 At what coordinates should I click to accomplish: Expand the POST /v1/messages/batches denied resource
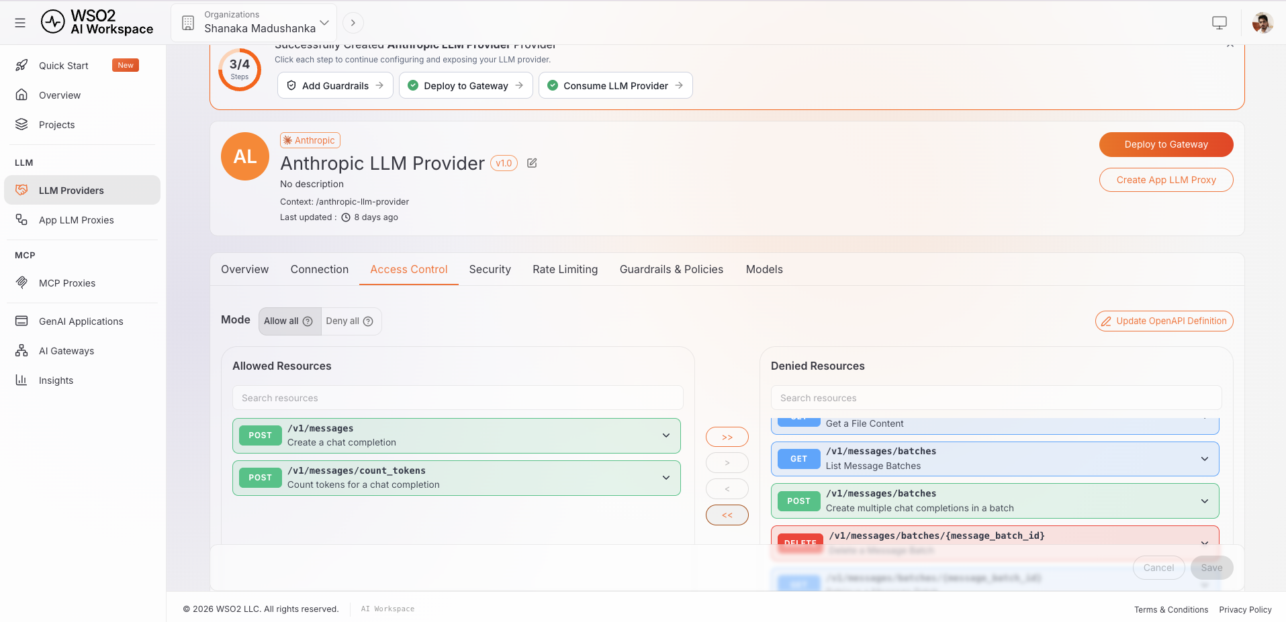pyautogui.click(x=1205, y=501)
